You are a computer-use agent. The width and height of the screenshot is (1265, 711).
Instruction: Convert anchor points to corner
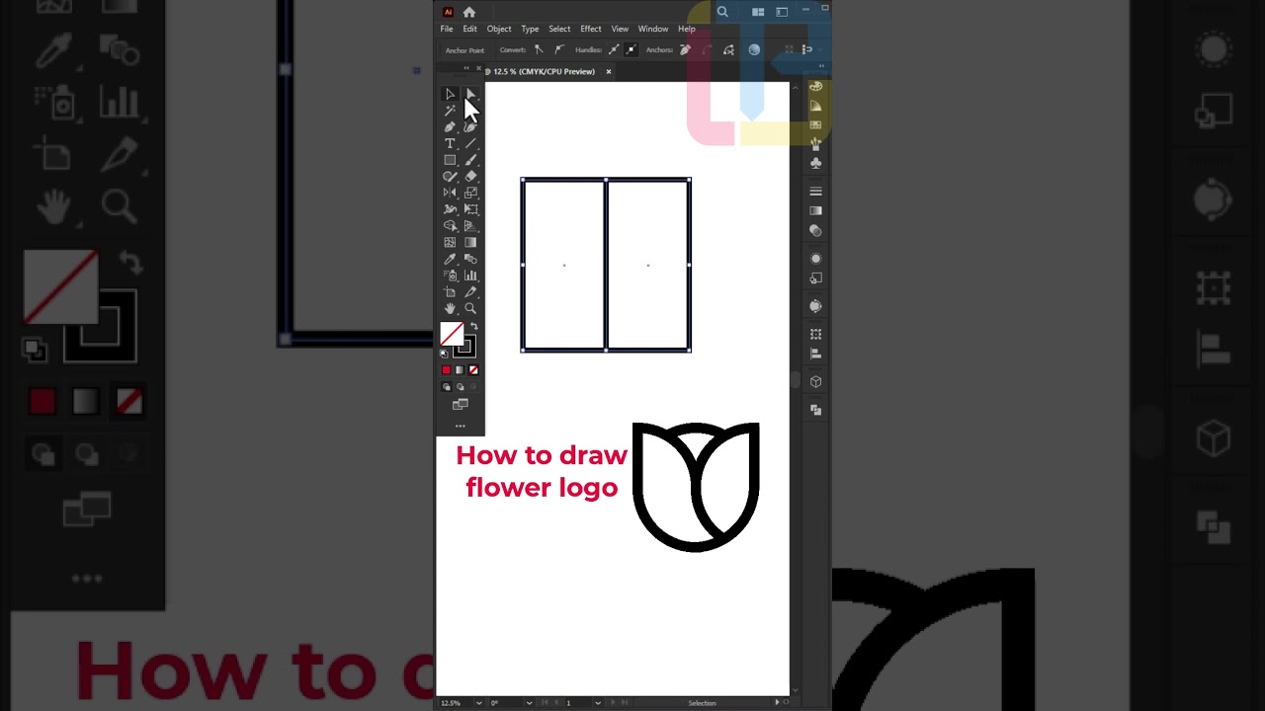click(539, 49)
